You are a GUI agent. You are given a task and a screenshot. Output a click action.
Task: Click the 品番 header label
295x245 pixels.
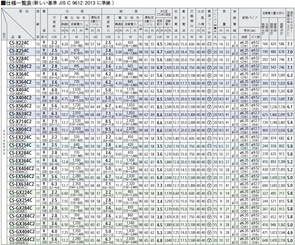(16, 37)
